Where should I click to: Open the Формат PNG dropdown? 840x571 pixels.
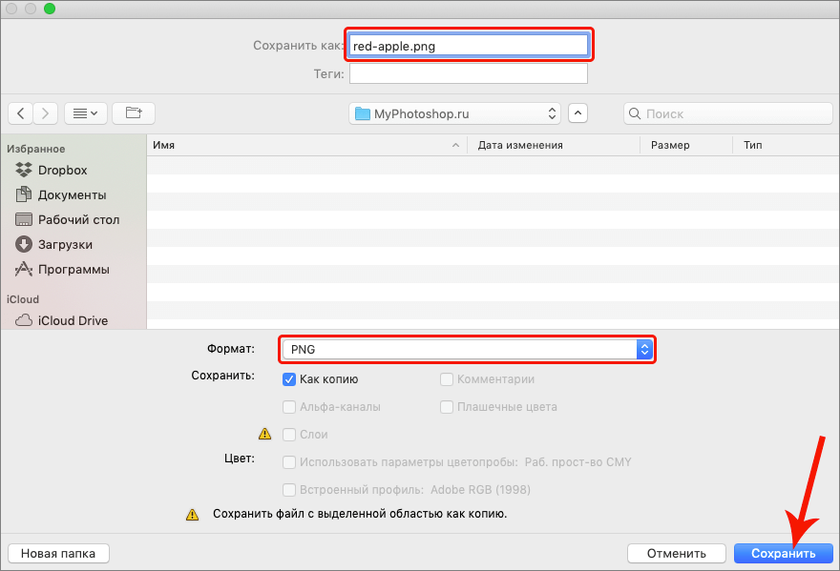(x=466, y=350)
